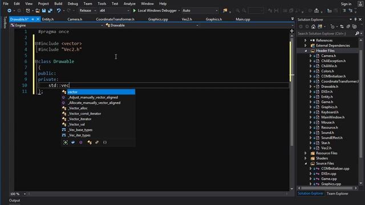Viewport: 365px width, 205px height.
Task: Open the Debug menu
Action: pos(72,4)
